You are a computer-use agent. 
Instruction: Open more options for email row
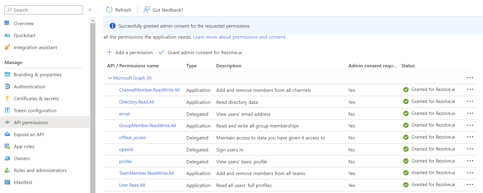pos(470,113)
